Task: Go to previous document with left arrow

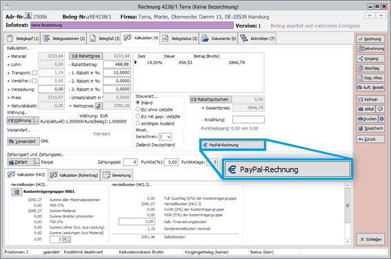Action: pyautogui.click(x=370, y=16)
